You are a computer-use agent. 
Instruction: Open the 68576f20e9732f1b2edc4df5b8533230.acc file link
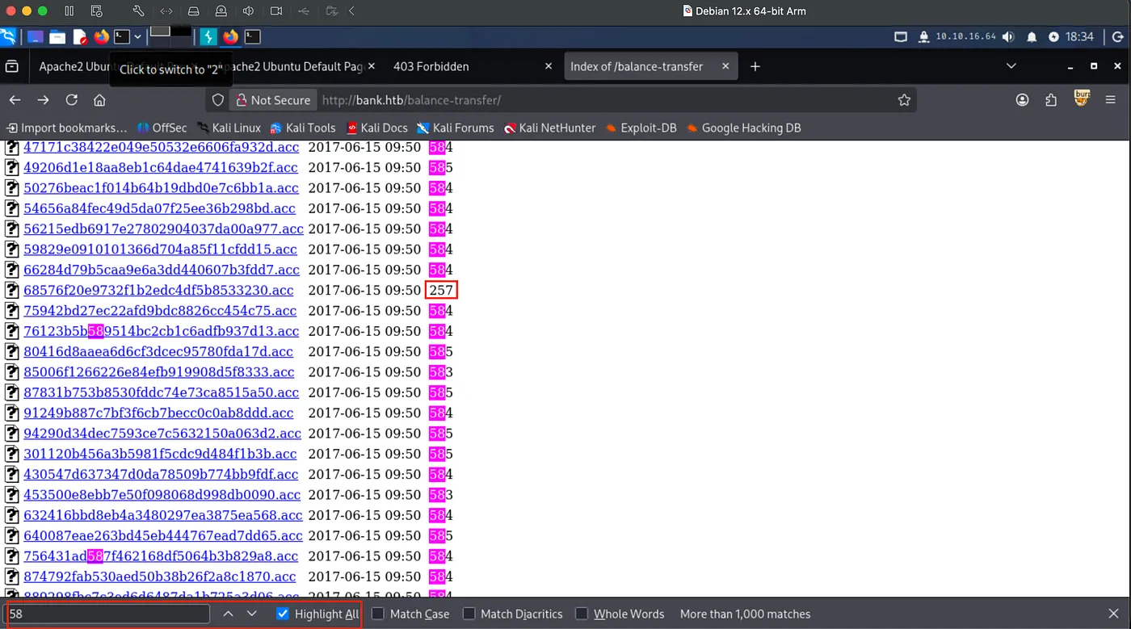pyautogui.click(x=158, y=290)
